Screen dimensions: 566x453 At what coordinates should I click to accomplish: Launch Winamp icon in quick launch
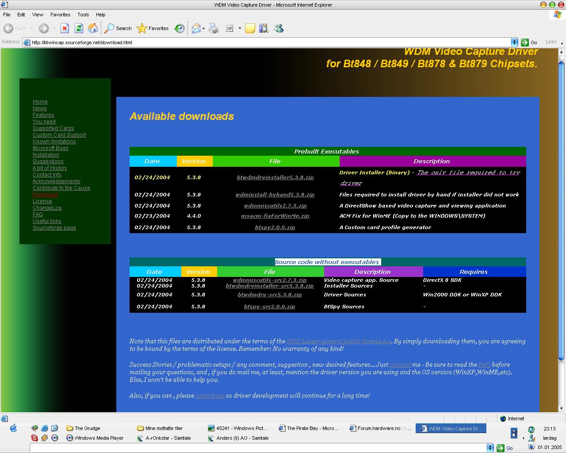(x=45, y=438)
